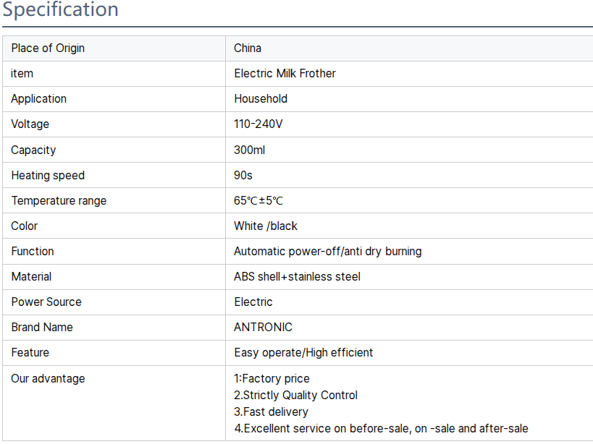Select the White /black color value
This screenshot has height=444, width=593.
click(x=266, y=226)
